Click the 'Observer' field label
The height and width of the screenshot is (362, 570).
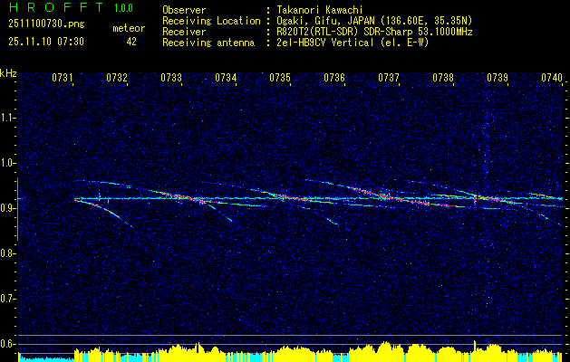(x=184, y=10)
